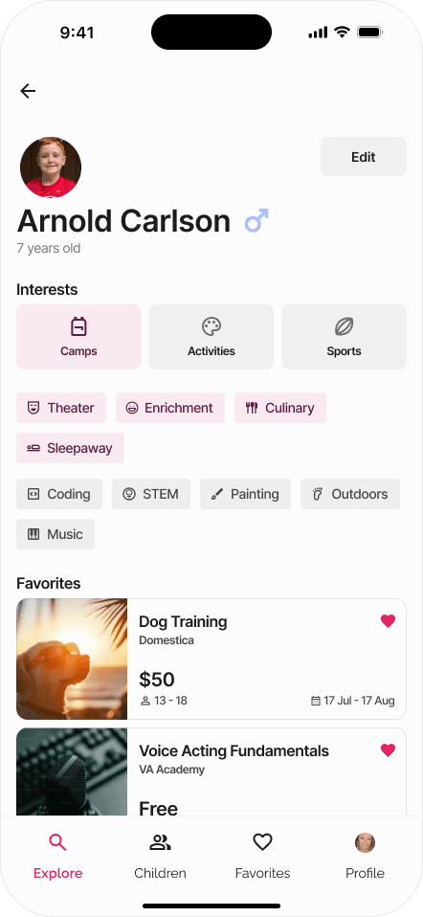Open Explore via the magnifier icon
This screenshot has height=917, width=423.
[57, 842]
